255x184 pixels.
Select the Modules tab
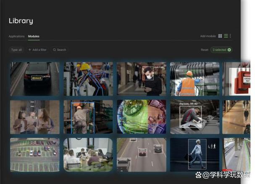point(34,36)
